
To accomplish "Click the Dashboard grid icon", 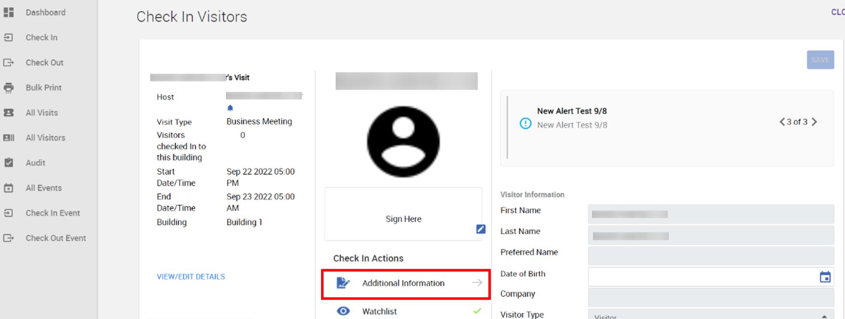I will (9, 12).
